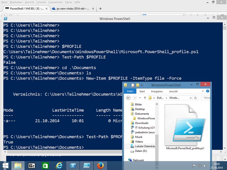Open Firefox's Ansicht menu in menu bar
Image resolution: width=227 pixels, height=170 pixels.
30,2
